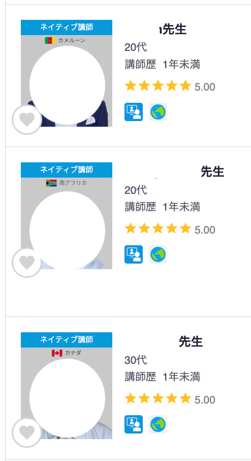Favorite the South Africa teacher with heart

point(27,263)
